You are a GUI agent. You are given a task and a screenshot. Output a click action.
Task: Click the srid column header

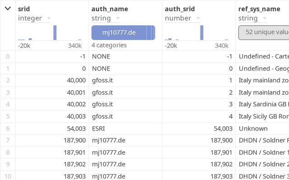coord(24,9)
